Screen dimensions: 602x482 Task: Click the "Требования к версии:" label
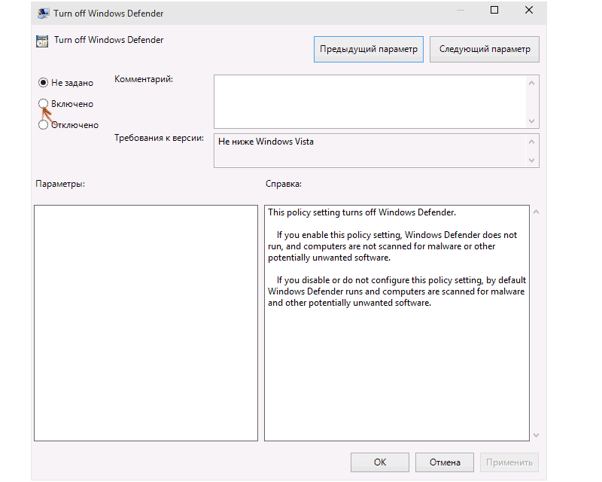click(x=159, y=138)
